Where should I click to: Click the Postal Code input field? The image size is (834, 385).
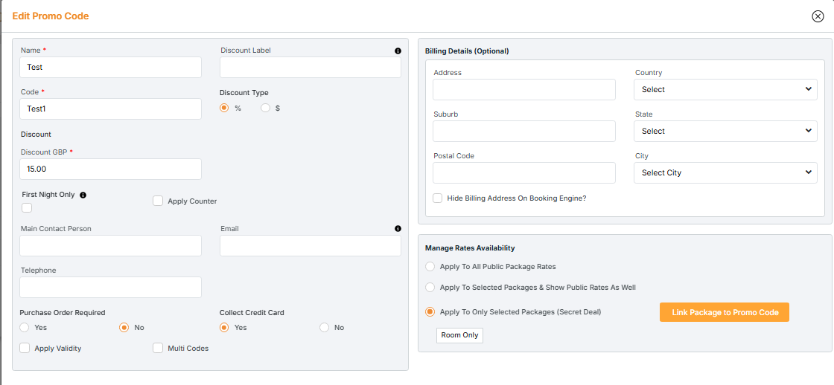[524, 172]
